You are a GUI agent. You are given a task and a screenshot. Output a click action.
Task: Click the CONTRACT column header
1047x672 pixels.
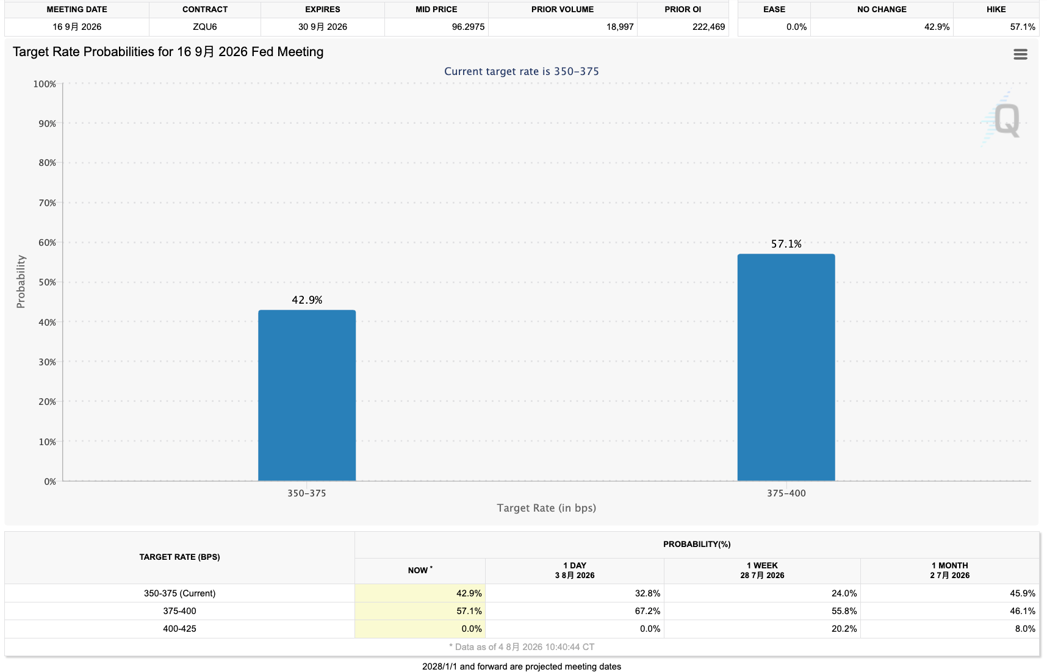[x=205, y=10]
